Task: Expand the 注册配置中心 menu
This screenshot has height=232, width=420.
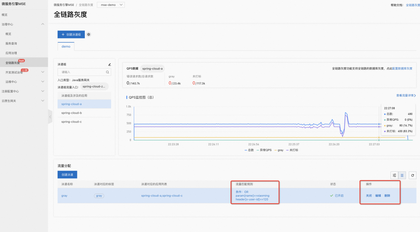Action: [43, 91]
